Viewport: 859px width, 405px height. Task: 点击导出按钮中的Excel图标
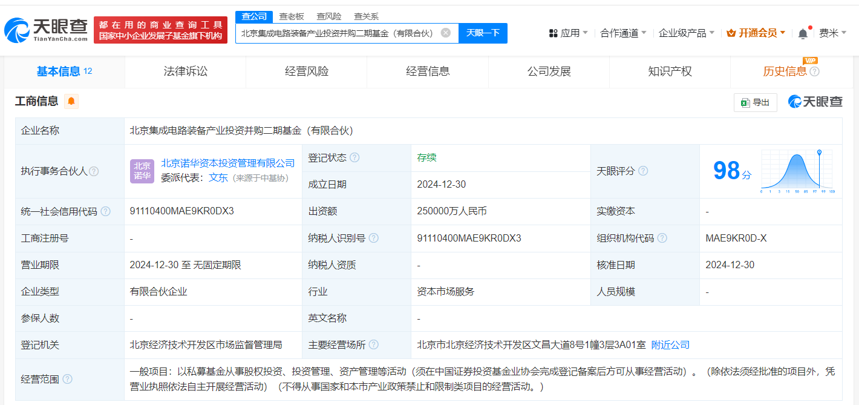[x=744, y=102]
